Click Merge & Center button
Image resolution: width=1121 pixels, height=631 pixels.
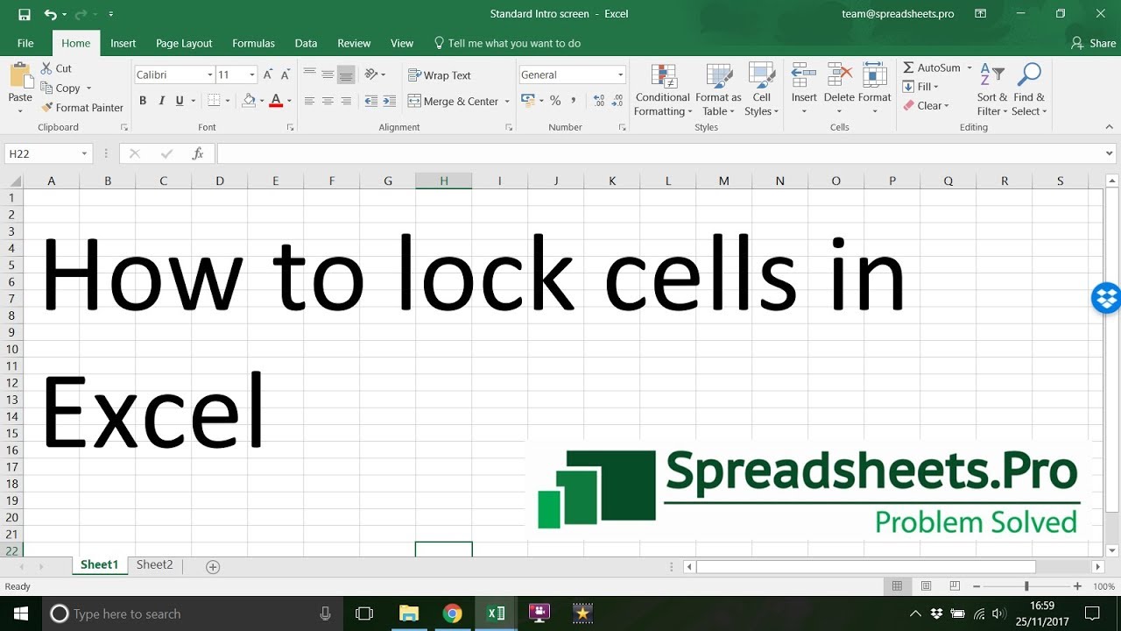tap(454, 102)
